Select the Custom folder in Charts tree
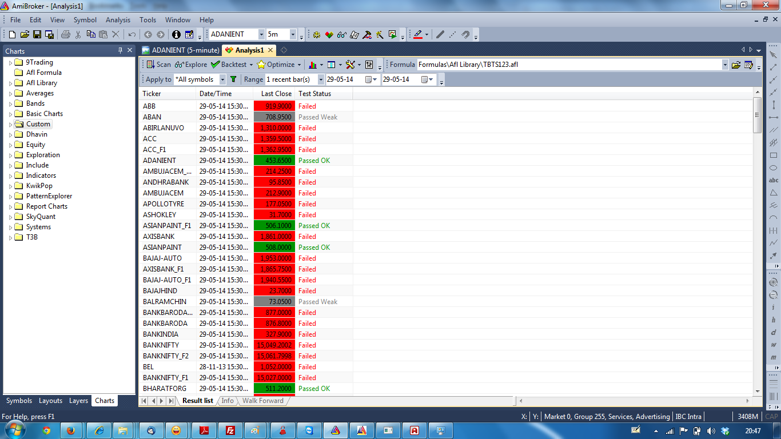This screenshot has height=439, width=781. click(38, 124)
